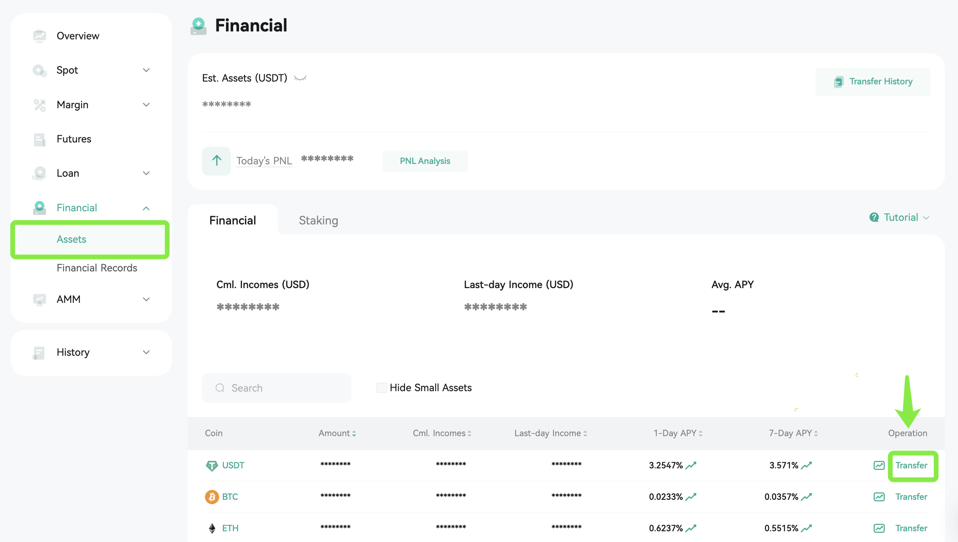
Task: Click the Overview sidebar icon
Action: pos(39,36)
